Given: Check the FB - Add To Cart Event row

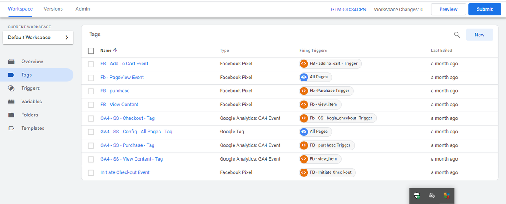Looking at the screenshot, I should coord(91,64).
